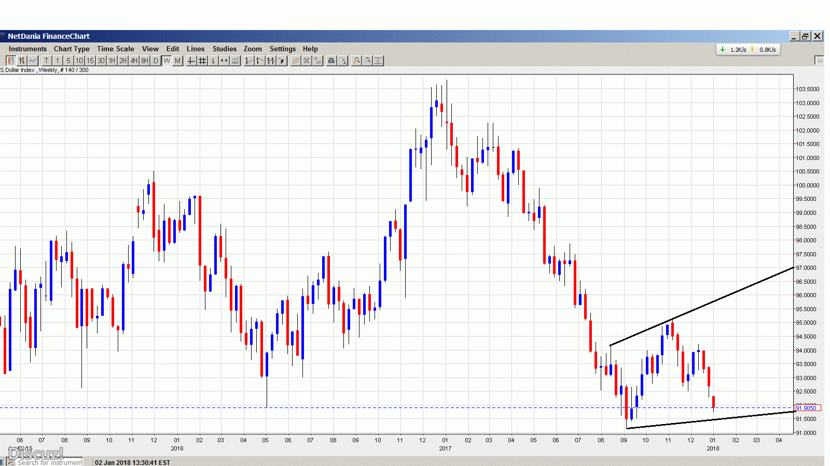Click the delete line X icon
830x466 pixels.
click(307, 61)
